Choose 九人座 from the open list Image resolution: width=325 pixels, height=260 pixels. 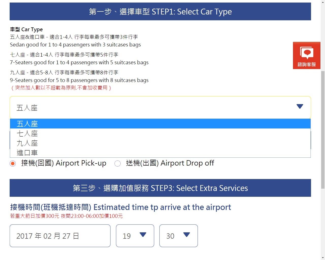coord(27,143)
